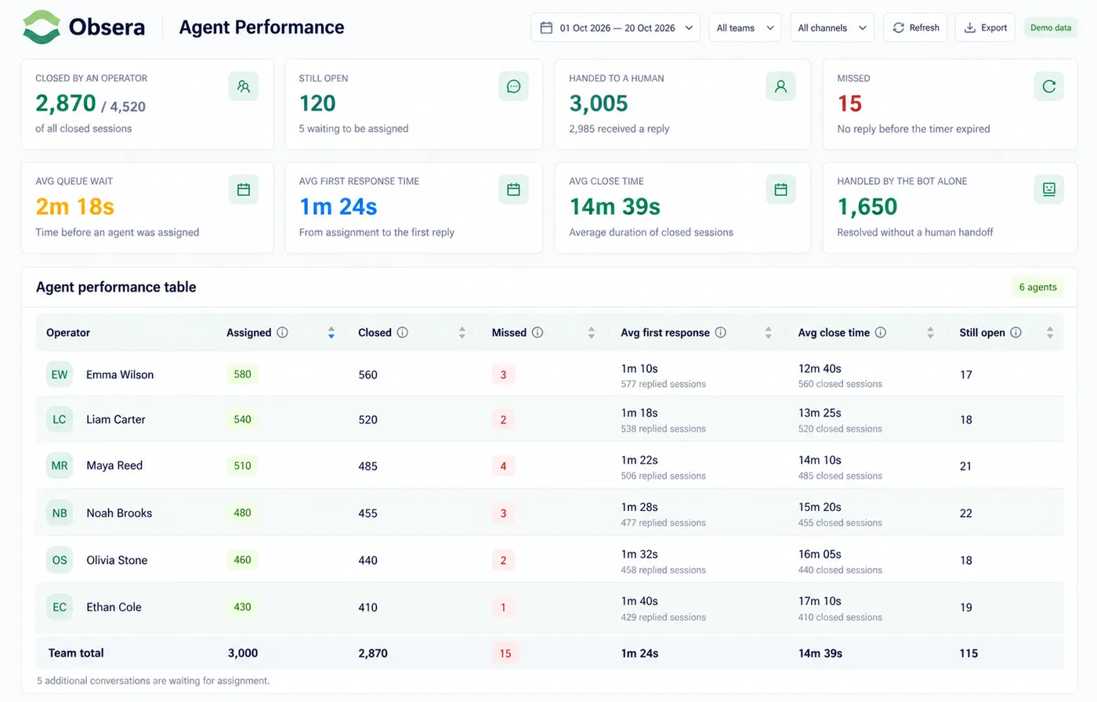Viewport: 1097px width, 702px height.
Task: Click the EW avatar for Emma Wilson
Action: [60, 375]
